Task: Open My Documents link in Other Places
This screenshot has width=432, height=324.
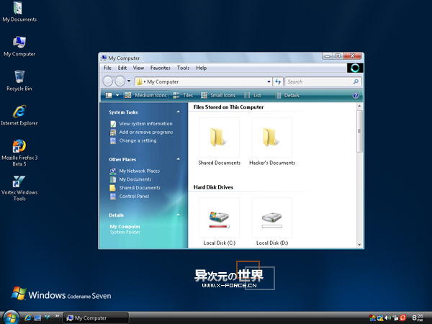Action: pyautogui.click(x=135, y=179)
